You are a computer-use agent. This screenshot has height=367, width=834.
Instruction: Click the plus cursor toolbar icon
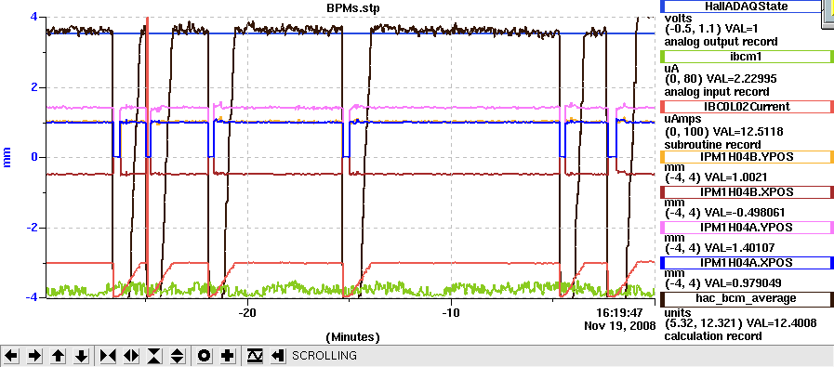pos(228,356)
